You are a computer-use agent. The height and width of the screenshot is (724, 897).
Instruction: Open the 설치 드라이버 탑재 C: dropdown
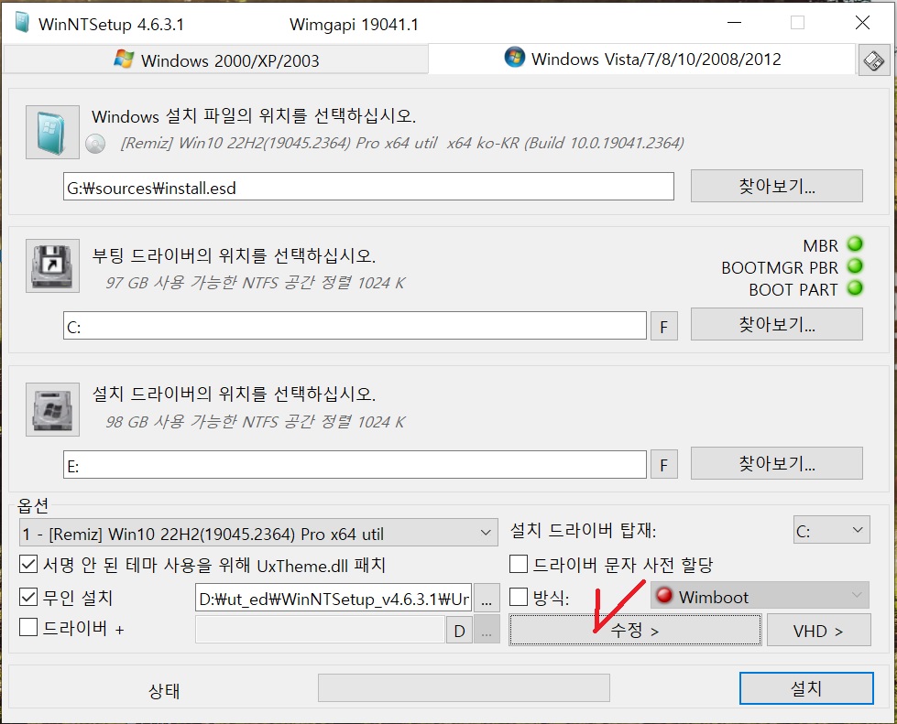point(832,530)
